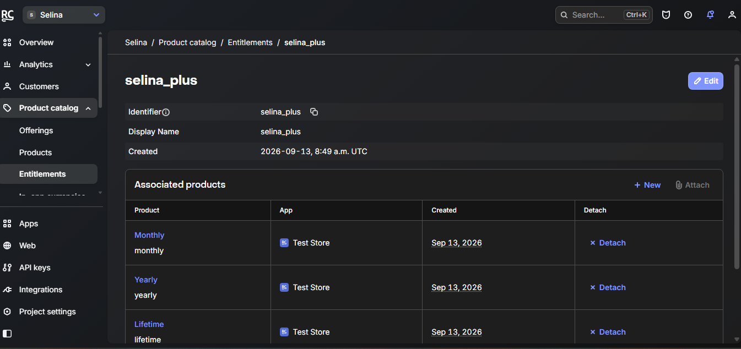Click selina_plus breadcrumb text
Viewport: 741px width, 349px height.
click(305, 42)
